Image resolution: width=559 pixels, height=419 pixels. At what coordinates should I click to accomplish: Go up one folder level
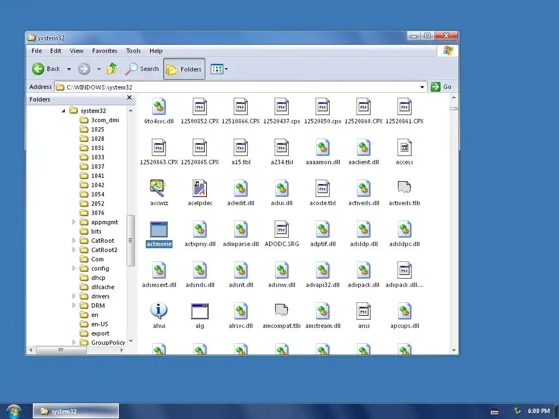pos(112,69)
